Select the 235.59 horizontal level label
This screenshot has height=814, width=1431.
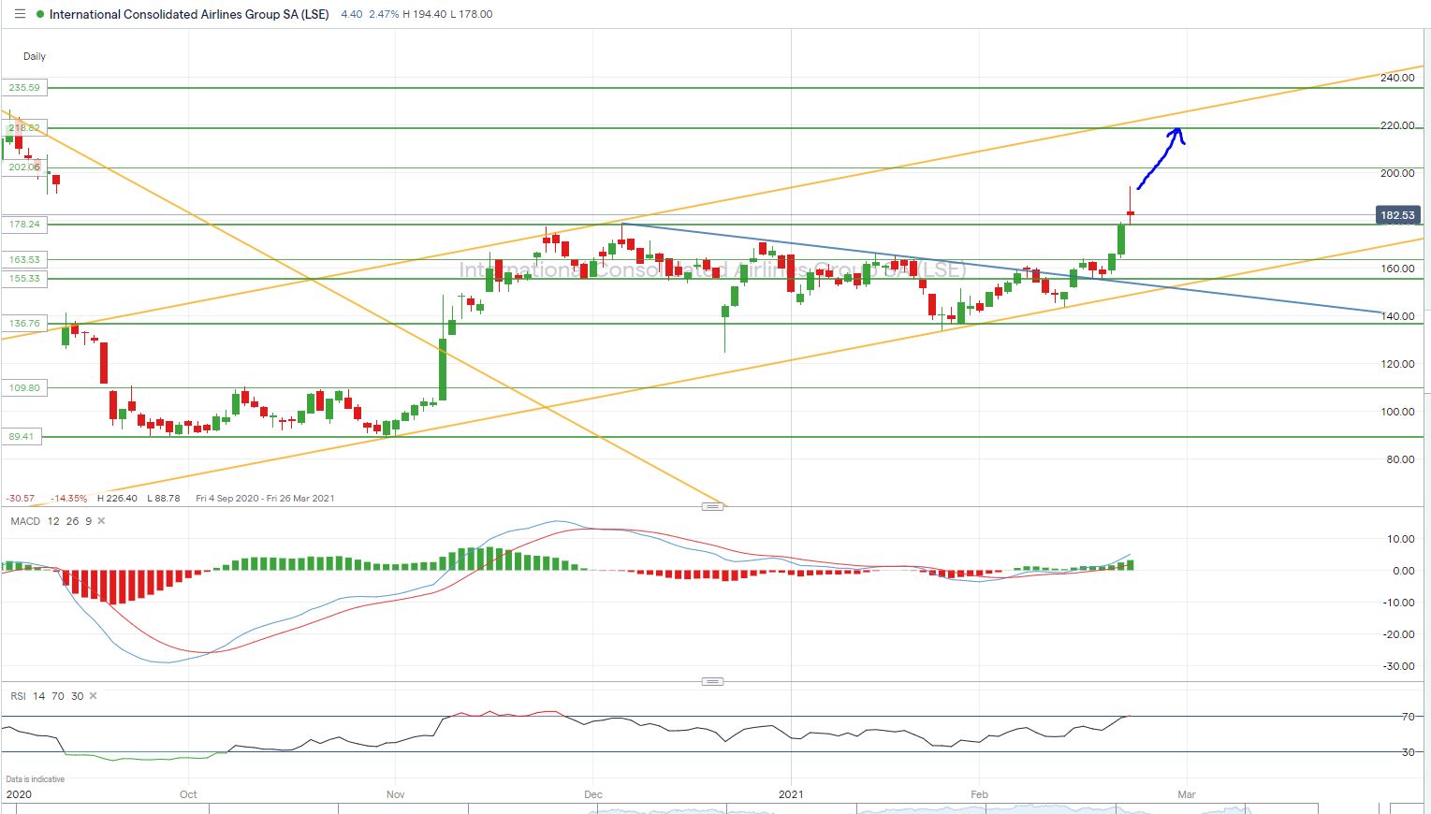click(24, 88)
